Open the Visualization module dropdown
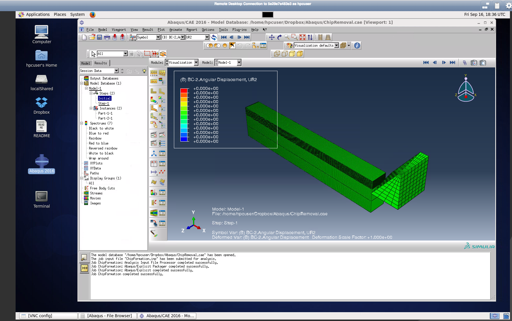This screenshot has width=512, height=321. tap(196, 63)
